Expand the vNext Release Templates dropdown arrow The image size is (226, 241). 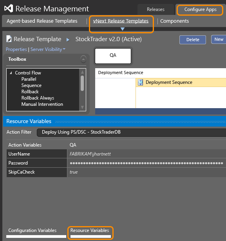[123, 29]
